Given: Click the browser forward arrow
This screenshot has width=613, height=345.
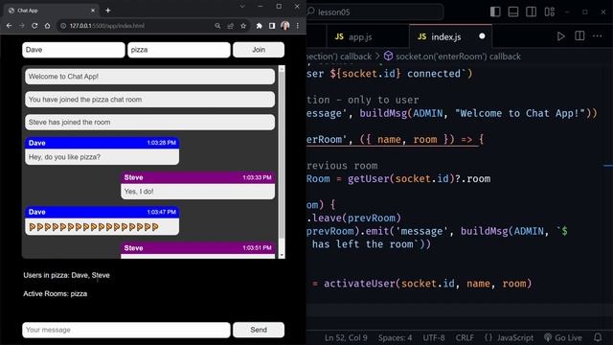Looking at the screenshot, I should point(22,26).
